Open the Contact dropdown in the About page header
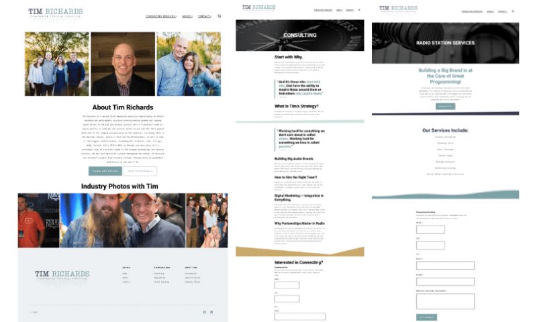 (205, 16)
